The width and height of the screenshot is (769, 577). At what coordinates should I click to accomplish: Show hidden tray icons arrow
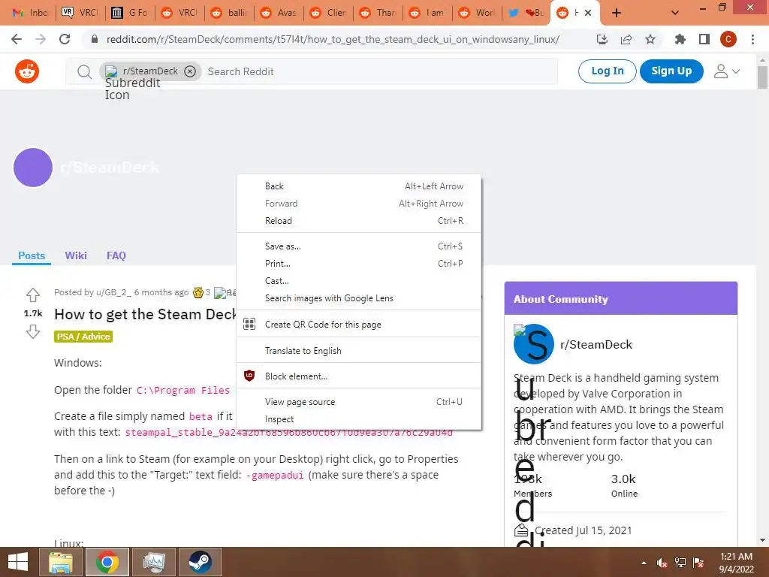[644, 563]
